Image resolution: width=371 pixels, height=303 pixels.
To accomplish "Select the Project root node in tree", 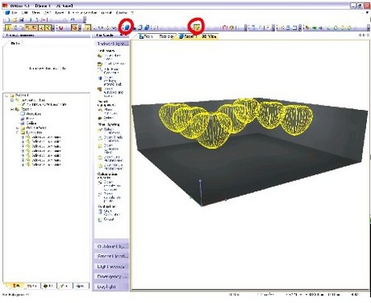I will (21, 95).
